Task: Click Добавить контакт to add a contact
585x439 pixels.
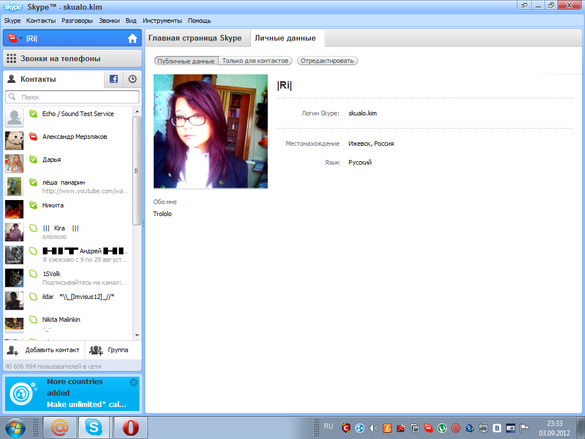Action: (x=44, y=350)
